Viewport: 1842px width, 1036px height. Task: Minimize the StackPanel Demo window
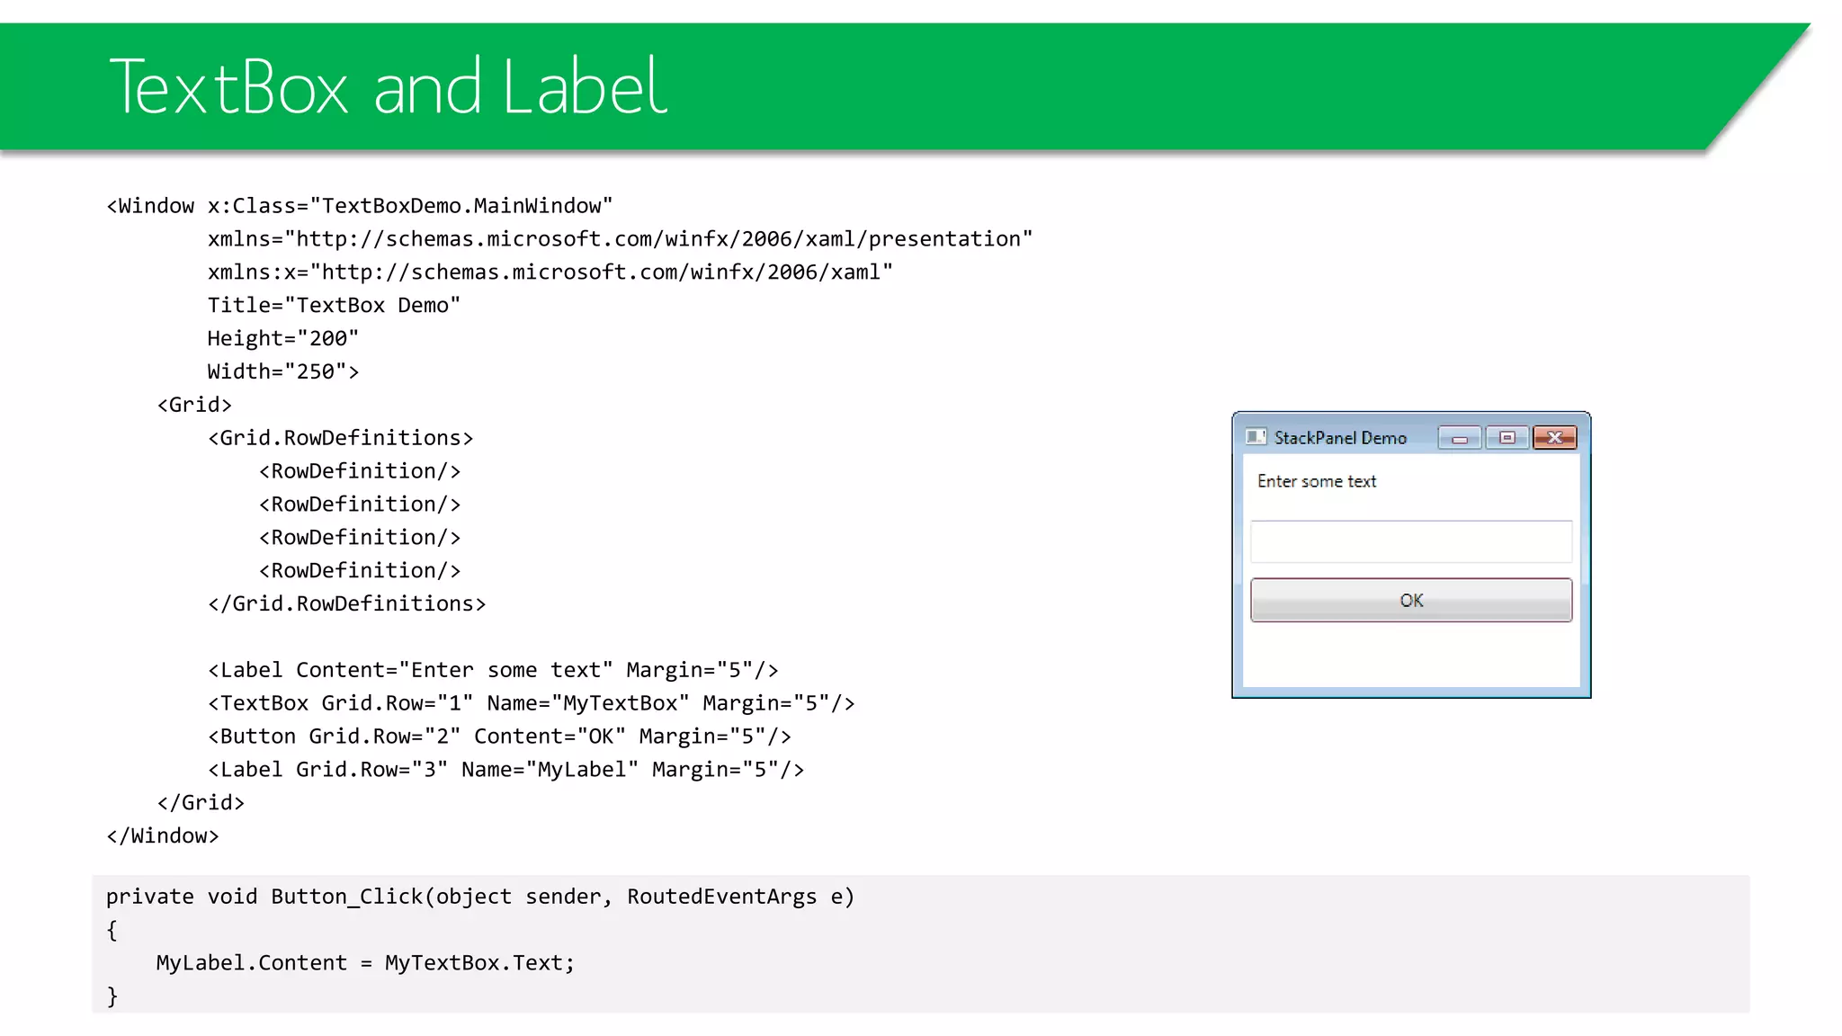click(x=1460, y=438)
